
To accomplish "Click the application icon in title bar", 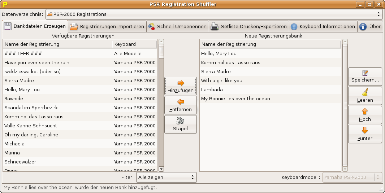I will coord(5,4).
